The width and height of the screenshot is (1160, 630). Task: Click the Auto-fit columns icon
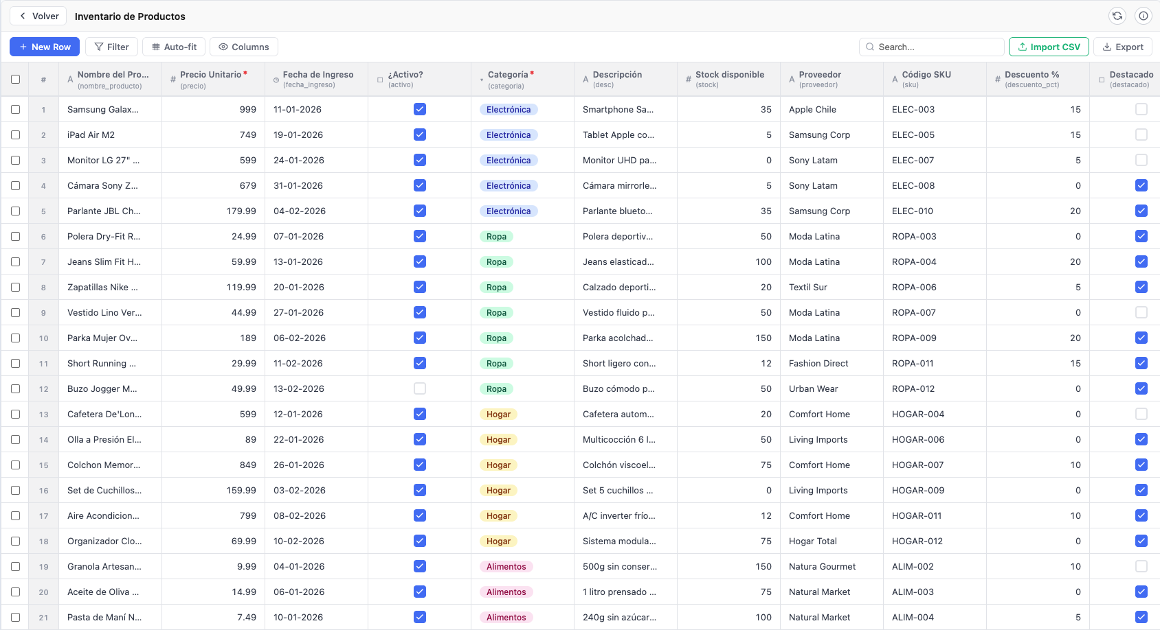156,47
